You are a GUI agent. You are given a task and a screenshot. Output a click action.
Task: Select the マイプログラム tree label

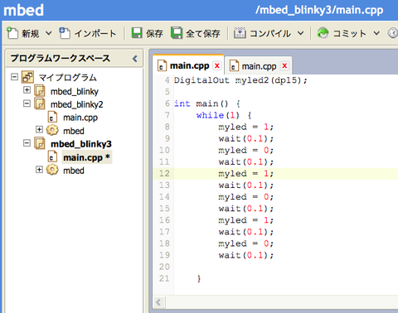pos(68,77)
